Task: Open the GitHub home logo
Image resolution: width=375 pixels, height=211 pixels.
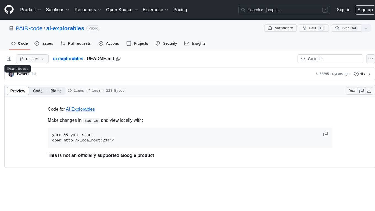Action: (x=9, y=10)
